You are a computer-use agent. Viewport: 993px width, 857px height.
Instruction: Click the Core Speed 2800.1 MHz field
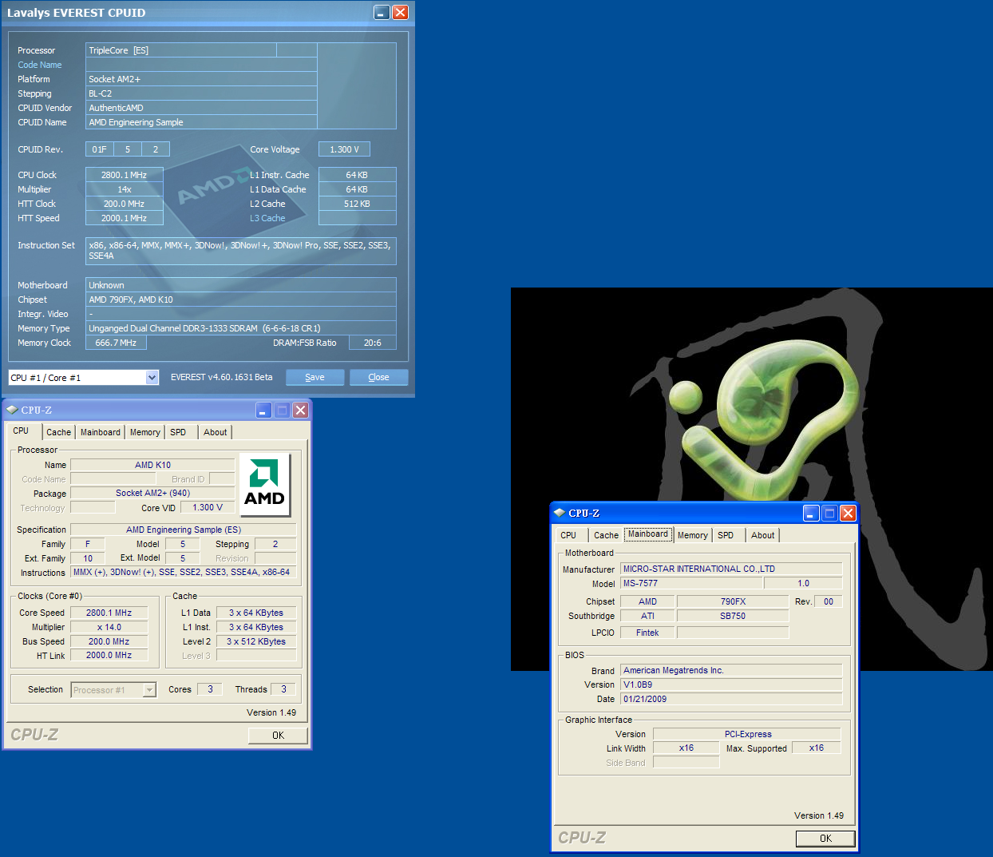point(109,613)
